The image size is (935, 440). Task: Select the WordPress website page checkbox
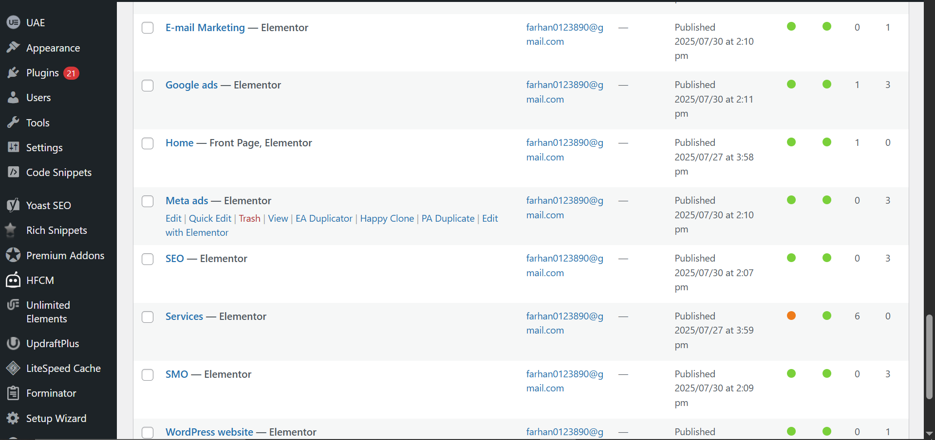point(148,433)
